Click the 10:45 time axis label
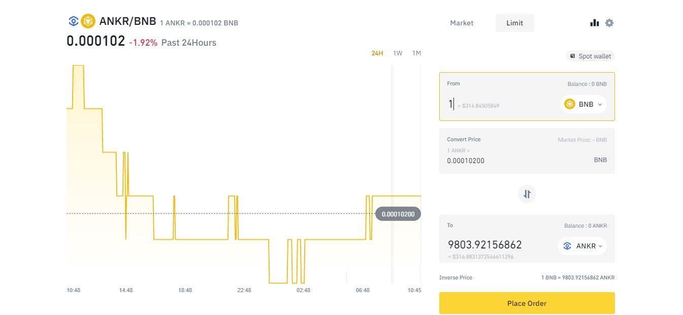Viewport: 683px width, 315px height. pyautogui.click(x=414, y=290)
